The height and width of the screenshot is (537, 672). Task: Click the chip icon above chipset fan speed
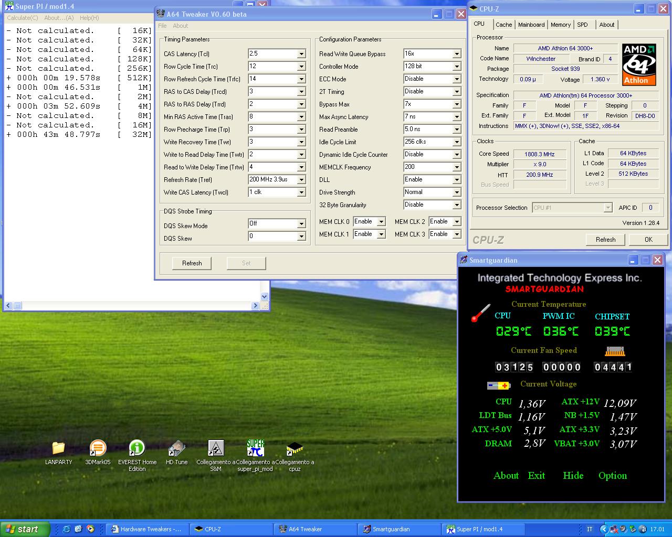tap(615, 351)
